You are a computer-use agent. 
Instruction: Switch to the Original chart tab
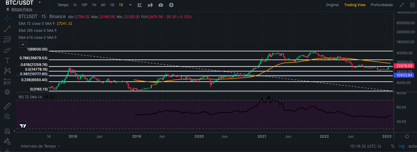332,5
